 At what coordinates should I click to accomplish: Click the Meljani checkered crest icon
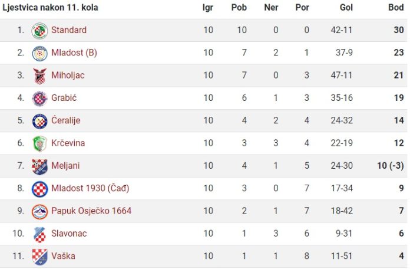39,166
